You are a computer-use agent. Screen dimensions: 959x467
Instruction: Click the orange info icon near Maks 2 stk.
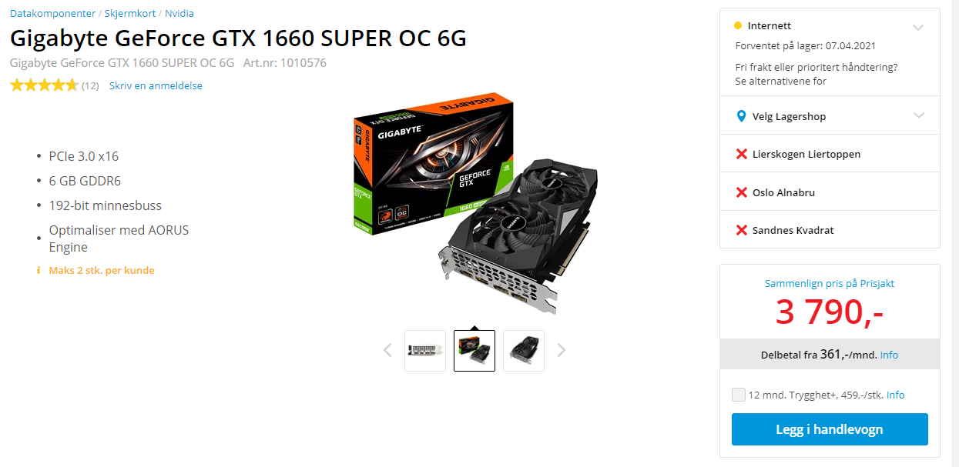(x=39, y=270)
